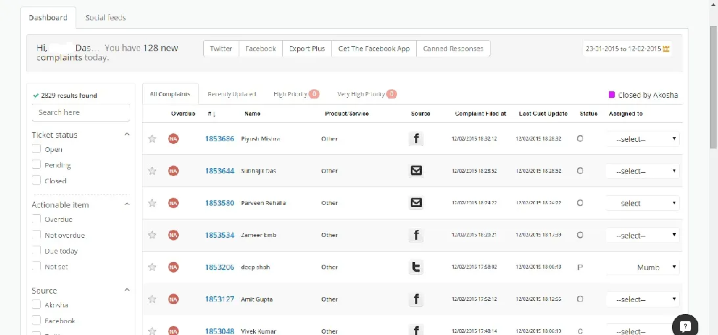The height and width of the screenshot is (335, 718).
Task: Select the All Complaints tab
Action: point(170,94)
